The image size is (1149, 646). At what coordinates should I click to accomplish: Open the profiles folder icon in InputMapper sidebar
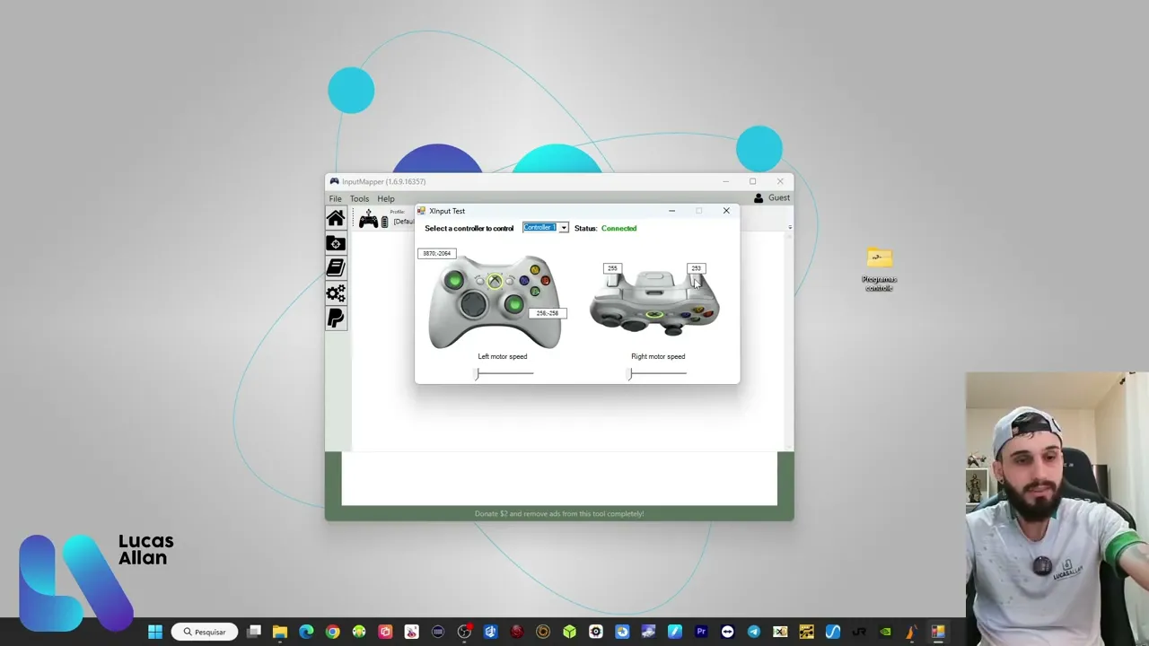point(336,243)
